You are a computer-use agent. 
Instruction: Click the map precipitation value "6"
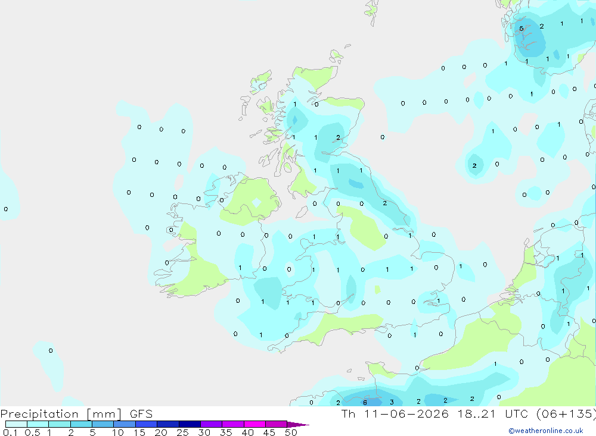pos(365,403)
